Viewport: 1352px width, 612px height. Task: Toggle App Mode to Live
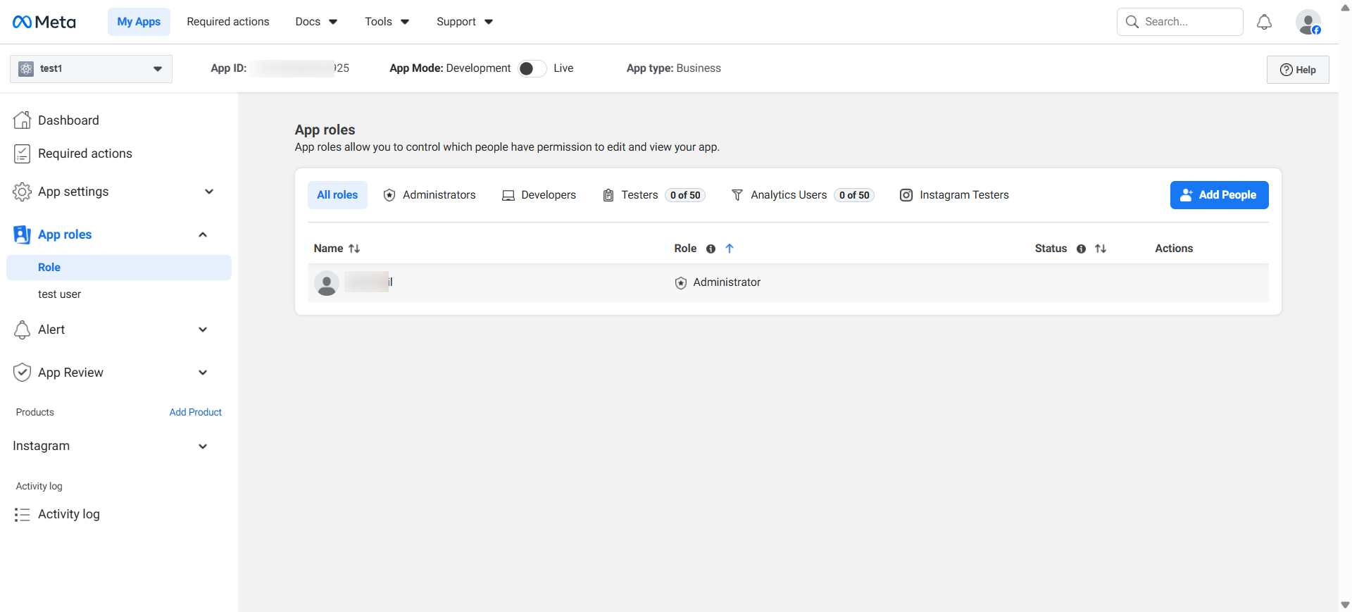tap(532, 68)
